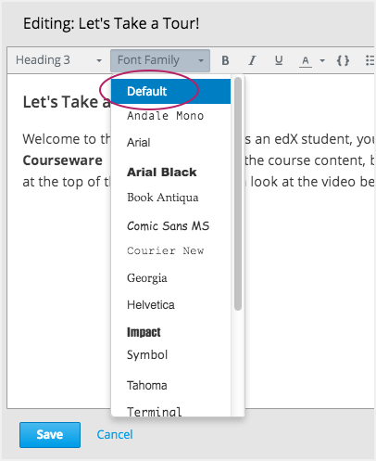Cancel editing

115,434
